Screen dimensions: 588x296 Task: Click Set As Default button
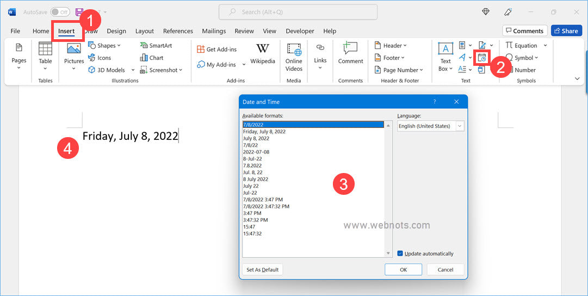(263, 270)
